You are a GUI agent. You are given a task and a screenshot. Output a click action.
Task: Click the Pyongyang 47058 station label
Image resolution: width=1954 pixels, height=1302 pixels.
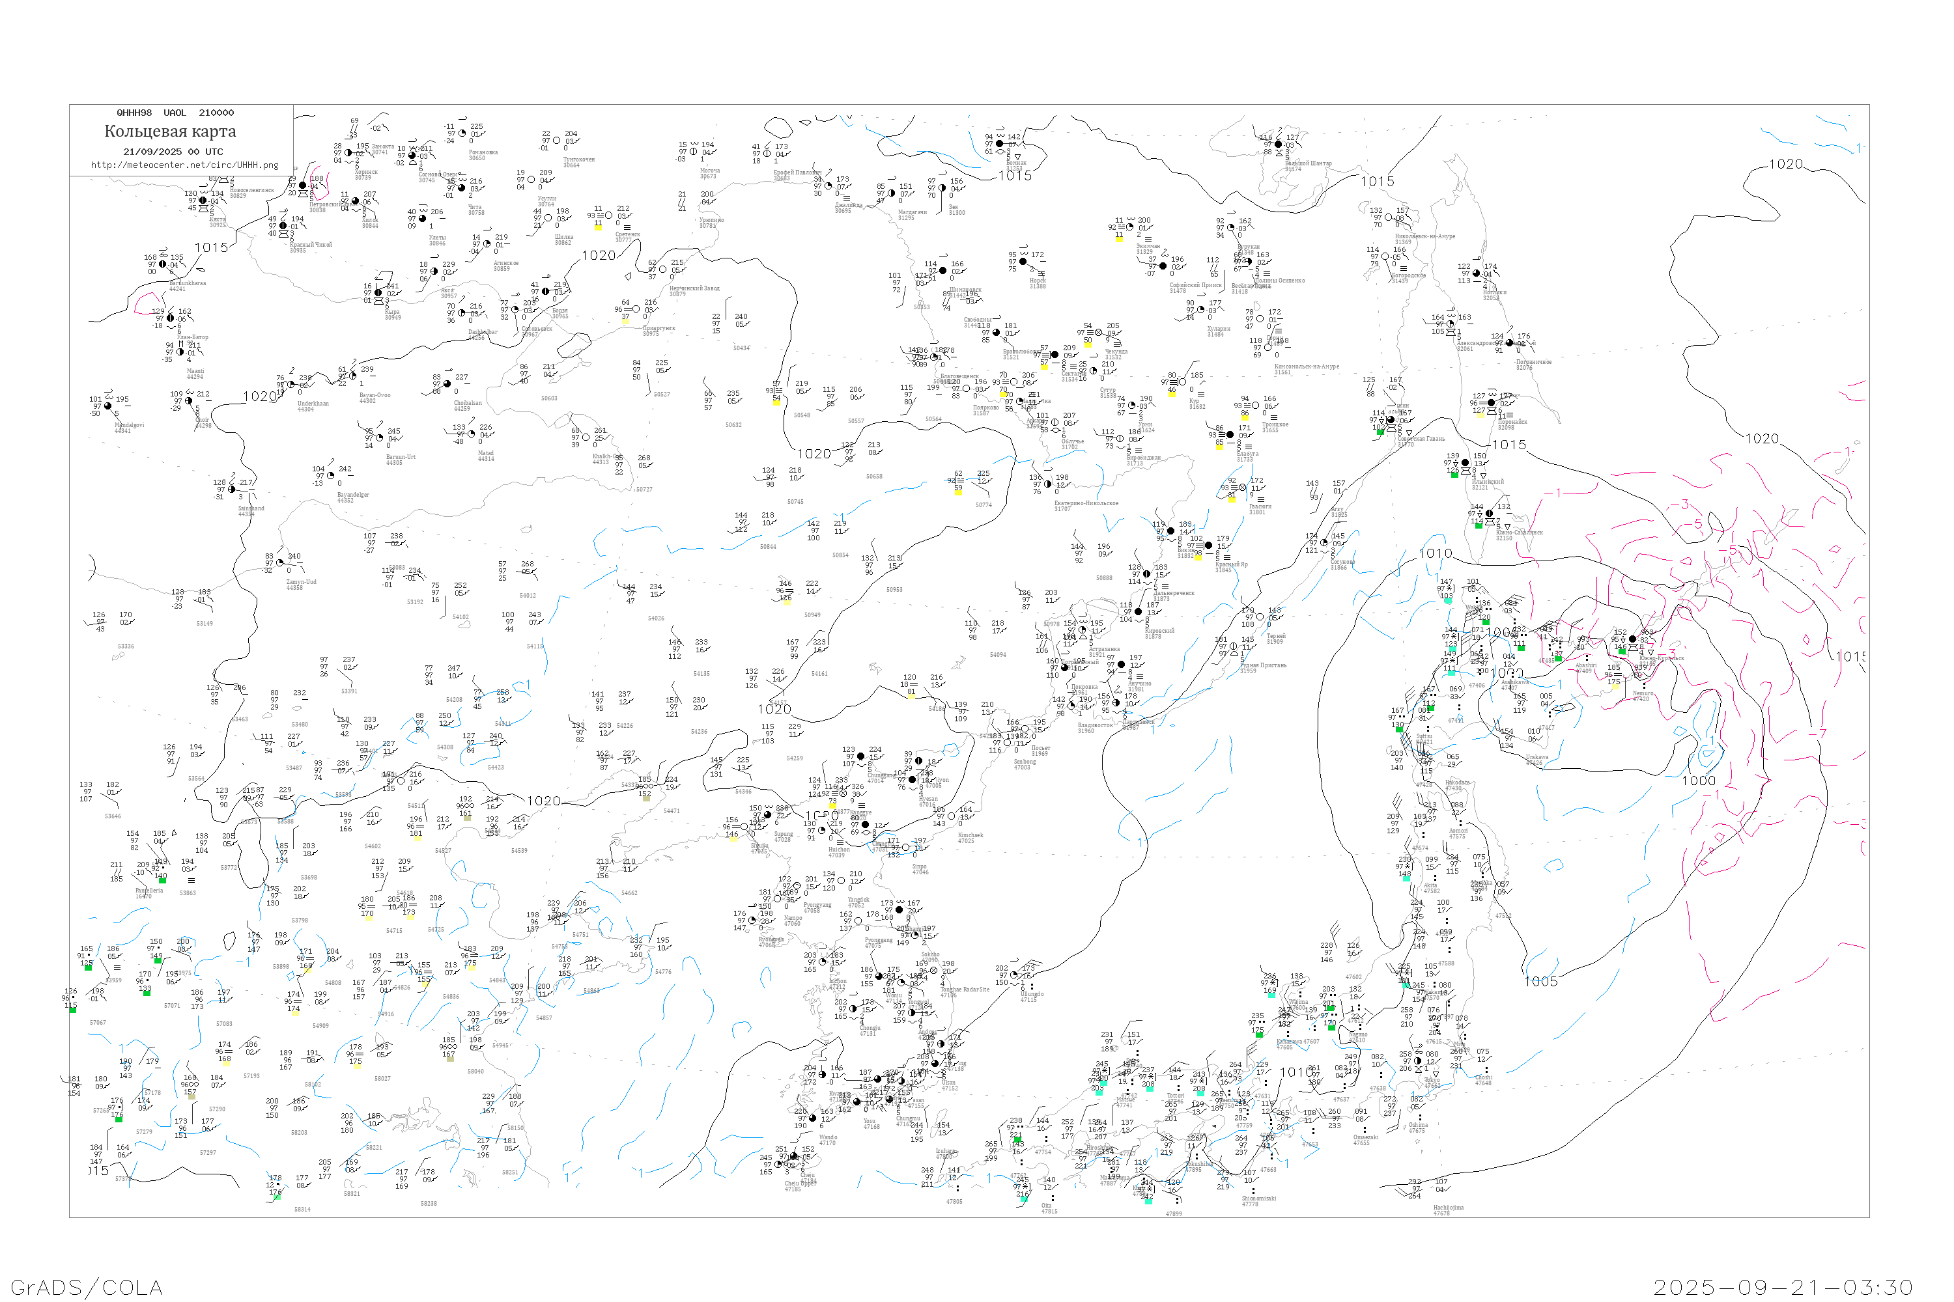pos(817,907)
